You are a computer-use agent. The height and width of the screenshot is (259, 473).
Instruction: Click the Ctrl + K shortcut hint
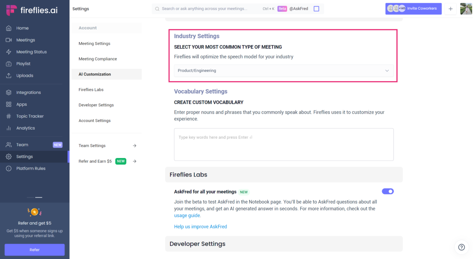(268, 9)
